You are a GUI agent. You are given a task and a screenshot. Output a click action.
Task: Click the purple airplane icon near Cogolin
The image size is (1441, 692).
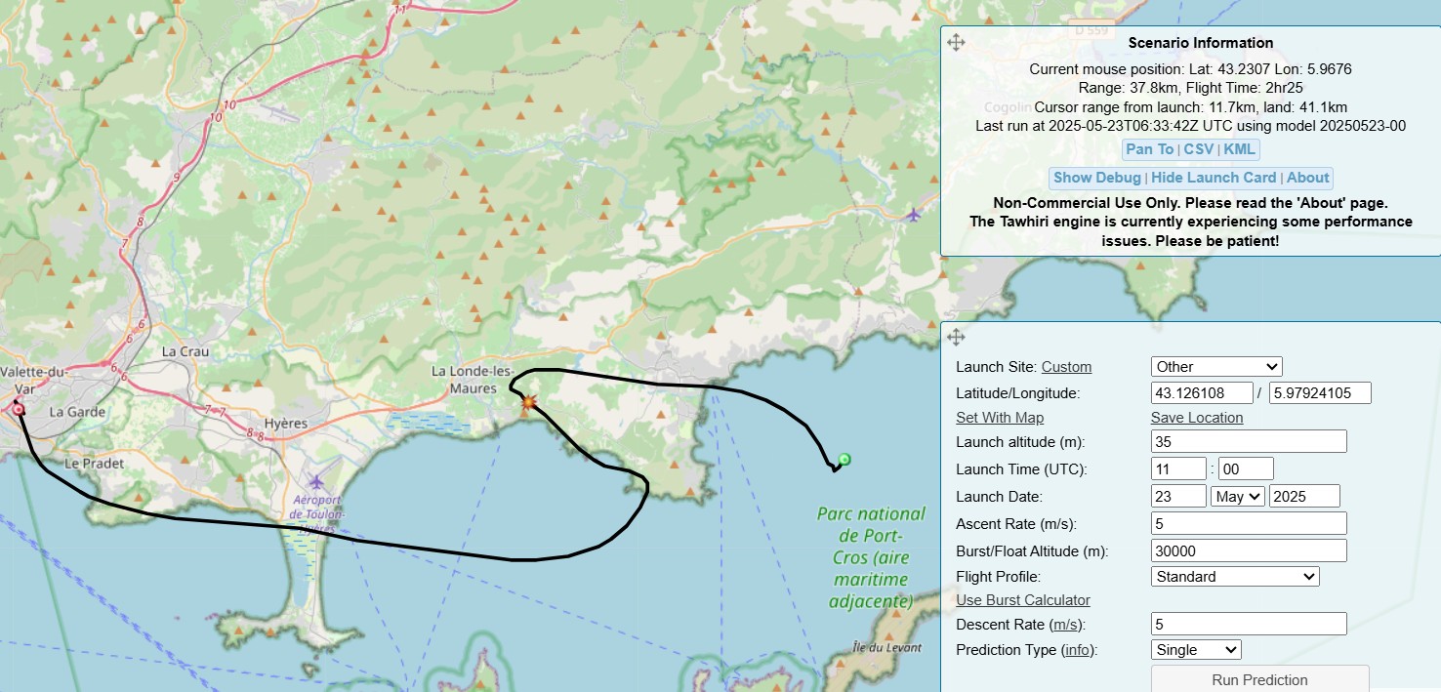pyautogui.click(x=913, y=214)
